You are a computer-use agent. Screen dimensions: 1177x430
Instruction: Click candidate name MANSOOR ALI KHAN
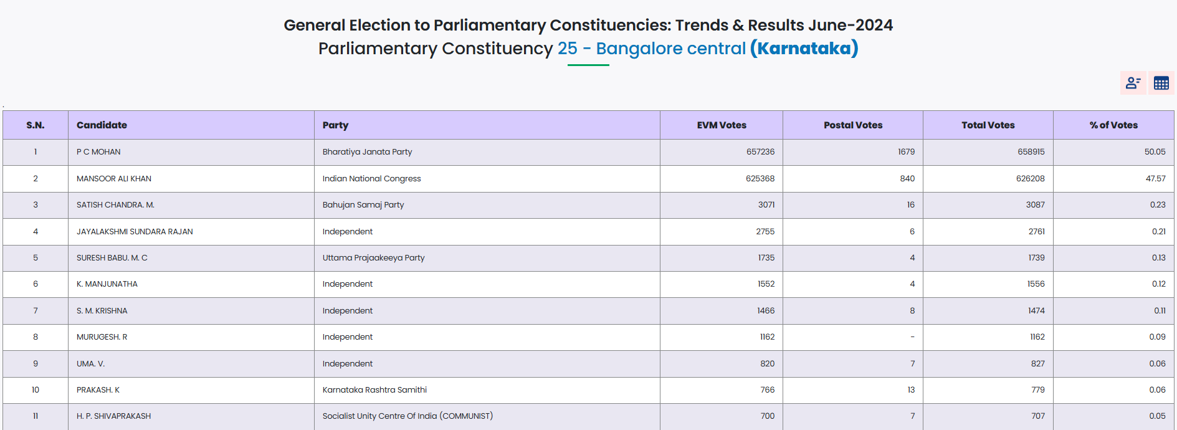point(114,179)
